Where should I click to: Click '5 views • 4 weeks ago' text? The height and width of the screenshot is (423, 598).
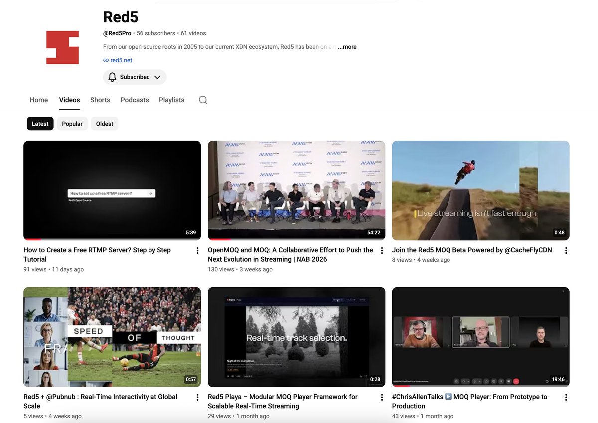(52, 416)
